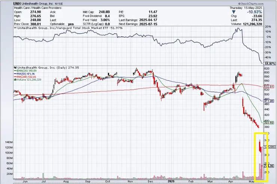Click the 440 price axis label

click(x=267, y=109)
